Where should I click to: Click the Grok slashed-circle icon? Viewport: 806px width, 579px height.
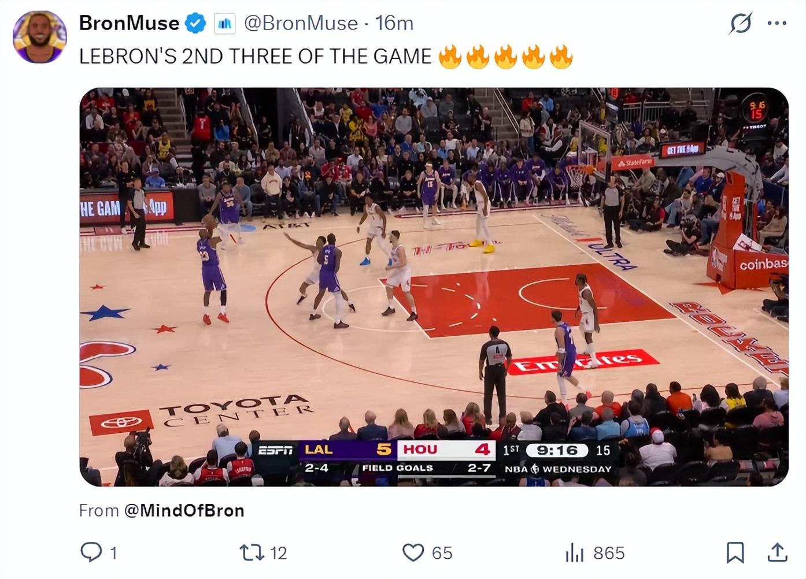[741, 23]
